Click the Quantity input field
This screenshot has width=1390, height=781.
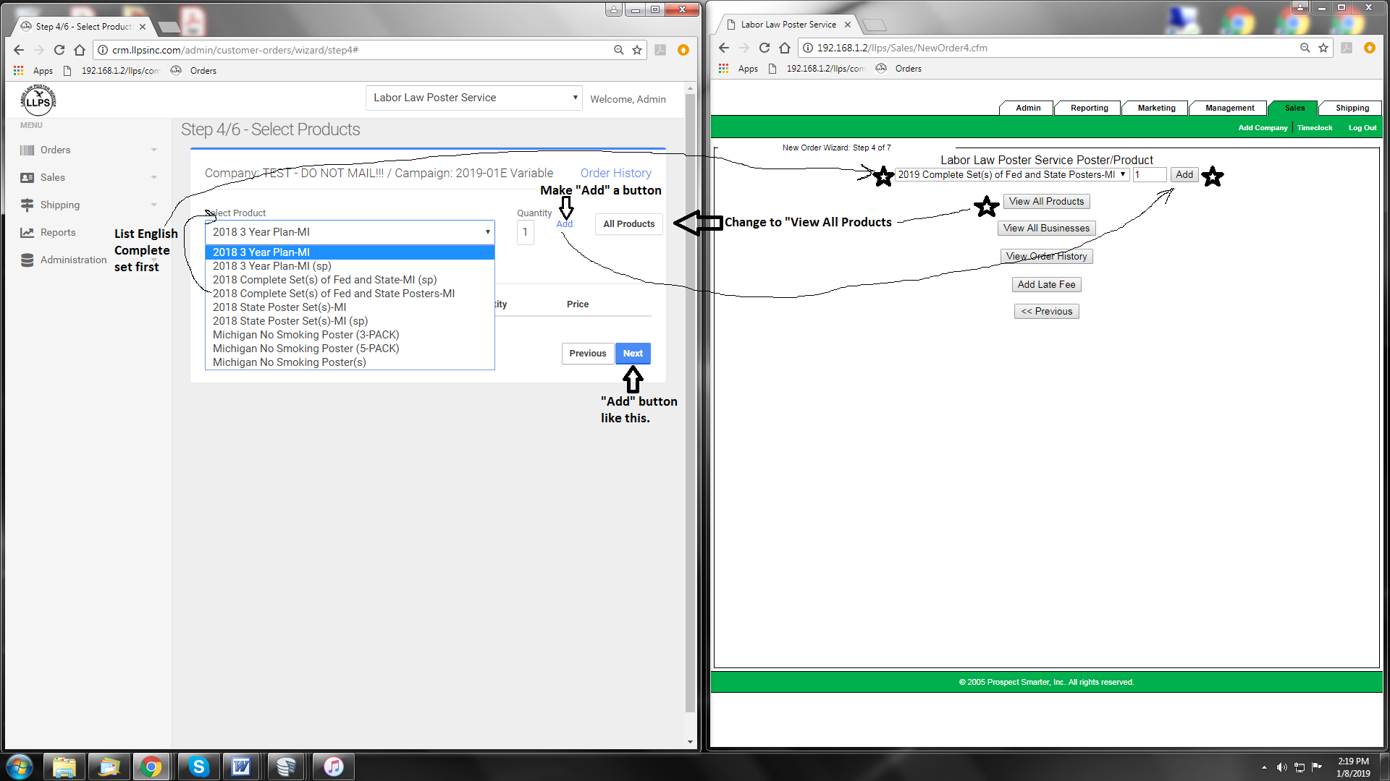click(x=526, y=232)
